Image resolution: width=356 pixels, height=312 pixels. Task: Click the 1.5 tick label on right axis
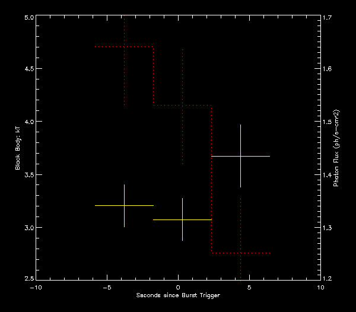pos(328,122)
